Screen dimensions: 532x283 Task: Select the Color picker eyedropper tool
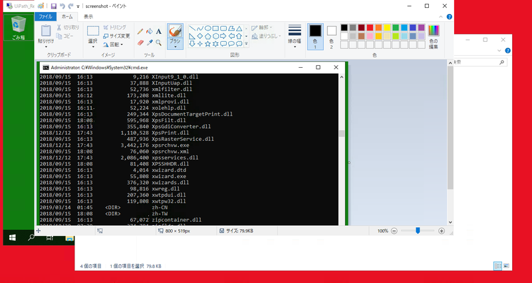pos(149,43)
